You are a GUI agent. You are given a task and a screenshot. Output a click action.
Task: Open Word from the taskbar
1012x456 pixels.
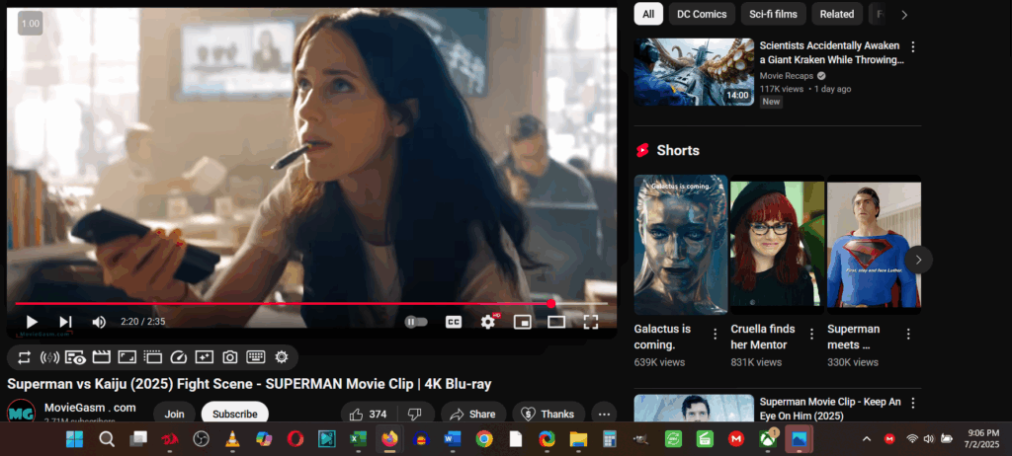(453, 440)
